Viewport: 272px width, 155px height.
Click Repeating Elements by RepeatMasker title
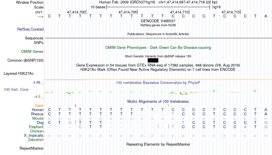(x=158, y=144)
